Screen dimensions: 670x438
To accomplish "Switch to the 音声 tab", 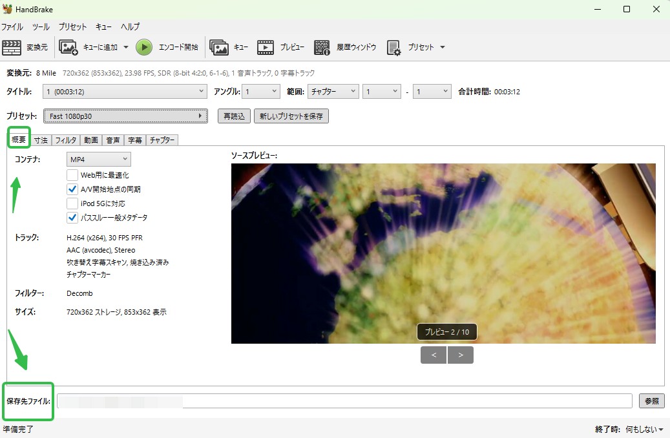I will (113, 140).
